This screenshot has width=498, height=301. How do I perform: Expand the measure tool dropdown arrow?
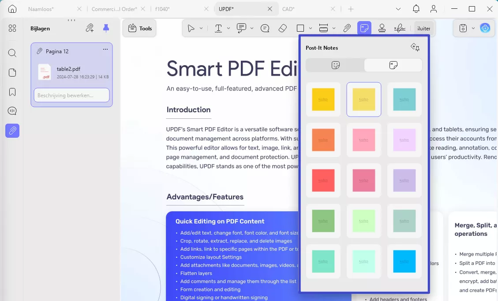tap(334, 29)
